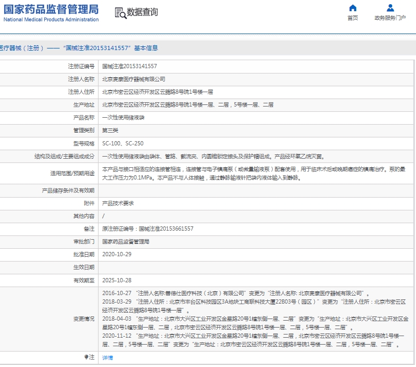Click the 其他内容 slash value
The width and height of the screenshot is (416, 367).
pos(103,216)
